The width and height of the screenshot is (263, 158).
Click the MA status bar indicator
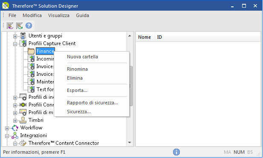(227, 152)
